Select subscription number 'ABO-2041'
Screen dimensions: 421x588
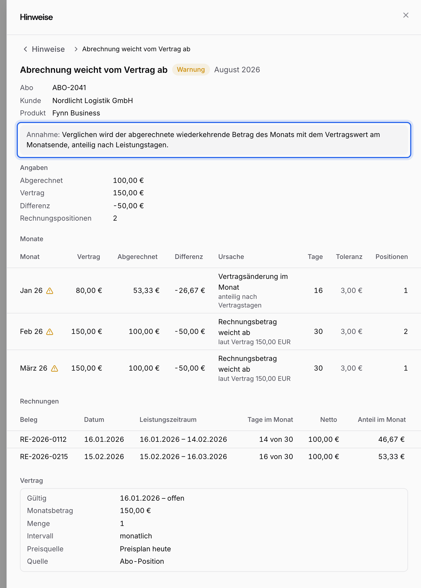click(69, 88)
